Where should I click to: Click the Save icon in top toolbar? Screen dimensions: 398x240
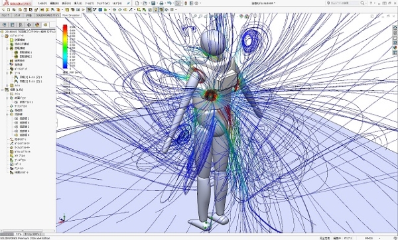coord(153,3)
